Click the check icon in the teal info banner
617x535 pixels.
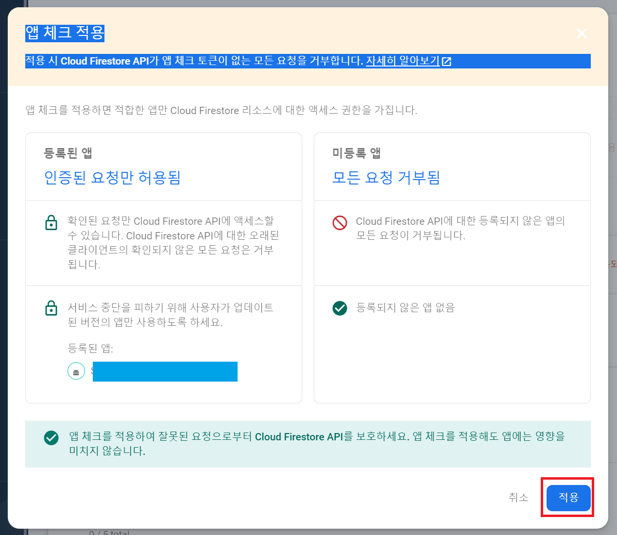pos(51,438)
